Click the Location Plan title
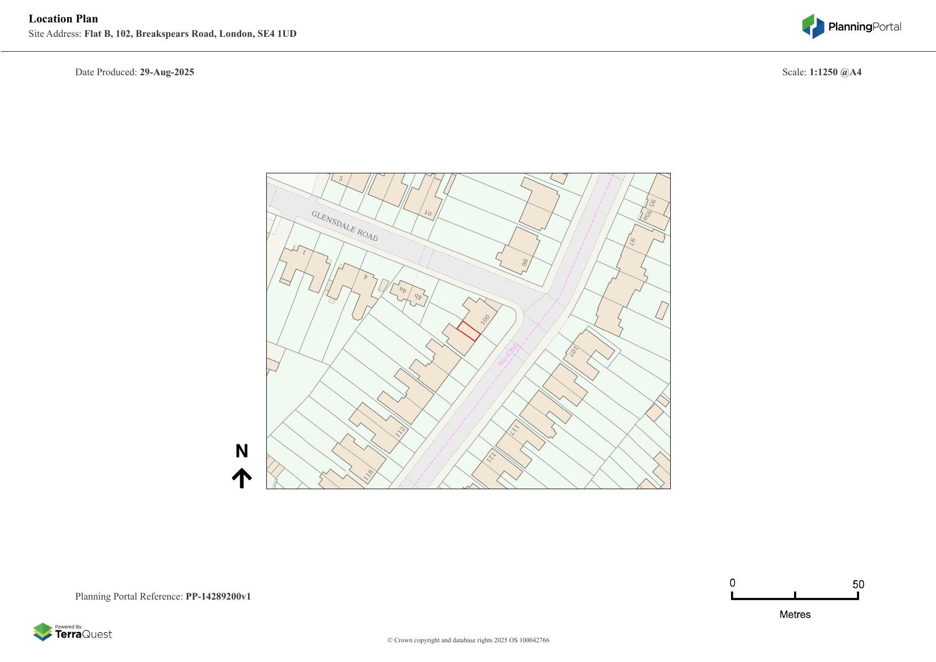 [x=64, y=19]
